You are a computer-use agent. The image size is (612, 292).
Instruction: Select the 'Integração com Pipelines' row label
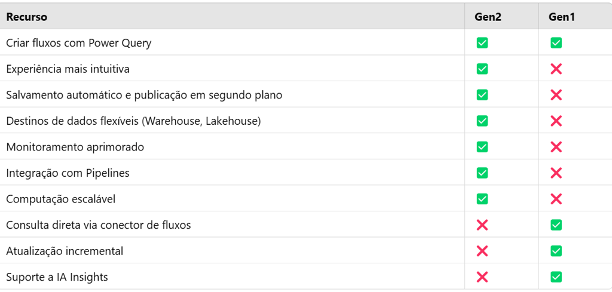68,173
